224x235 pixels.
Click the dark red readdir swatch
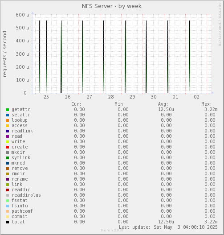pos(8,190)
